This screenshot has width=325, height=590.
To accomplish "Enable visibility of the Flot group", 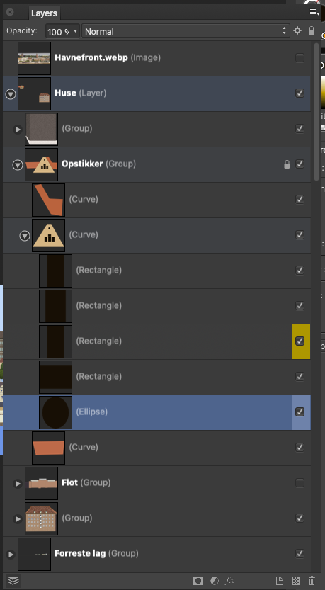I will [x=300, y=483].
